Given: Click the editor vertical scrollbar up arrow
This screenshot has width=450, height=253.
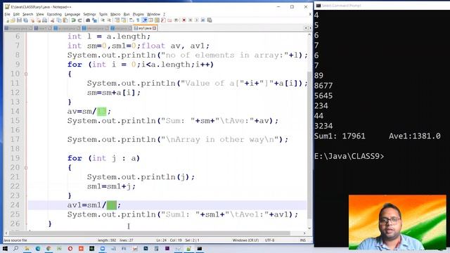Looking at the screenshot, I should click(x=309, y=34).
